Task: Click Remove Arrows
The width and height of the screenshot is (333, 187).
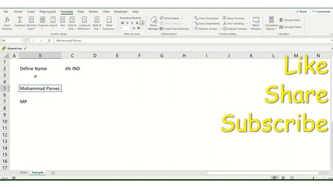Action: (206, 29)
